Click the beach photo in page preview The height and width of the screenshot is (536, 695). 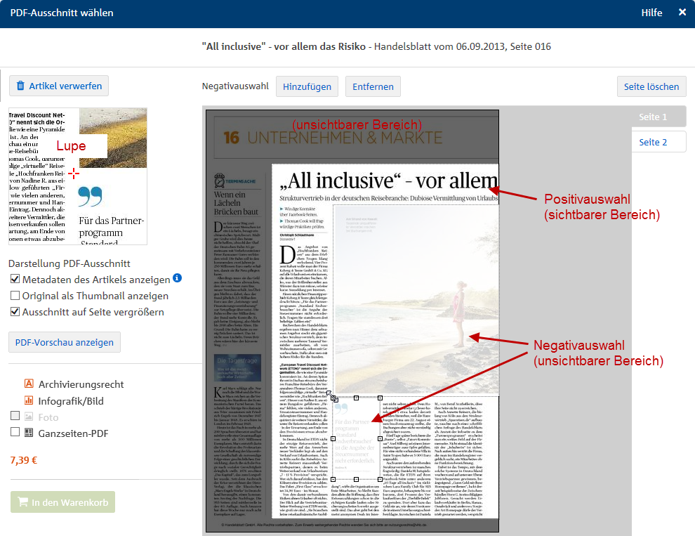416,301
